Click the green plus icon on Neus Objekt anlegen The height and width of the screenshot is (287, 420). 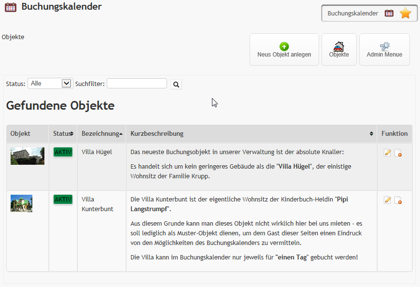(284, 47)
